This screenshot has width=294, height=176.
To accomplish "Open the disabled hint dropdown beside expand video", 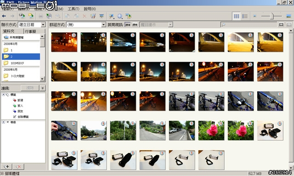I will coord(156,24).
